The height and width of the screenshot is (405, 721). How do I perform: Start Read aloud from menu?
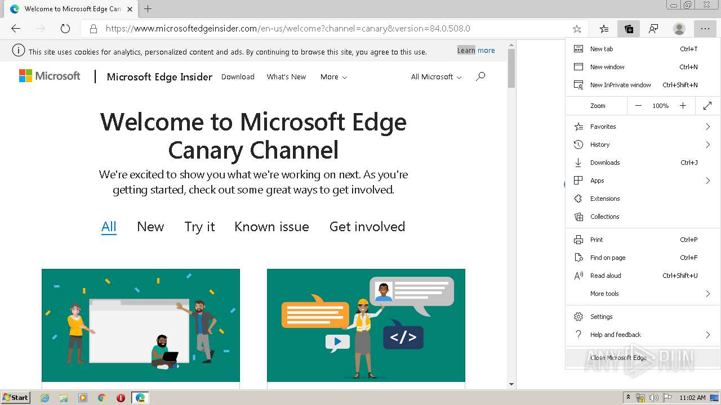point(643,276)
